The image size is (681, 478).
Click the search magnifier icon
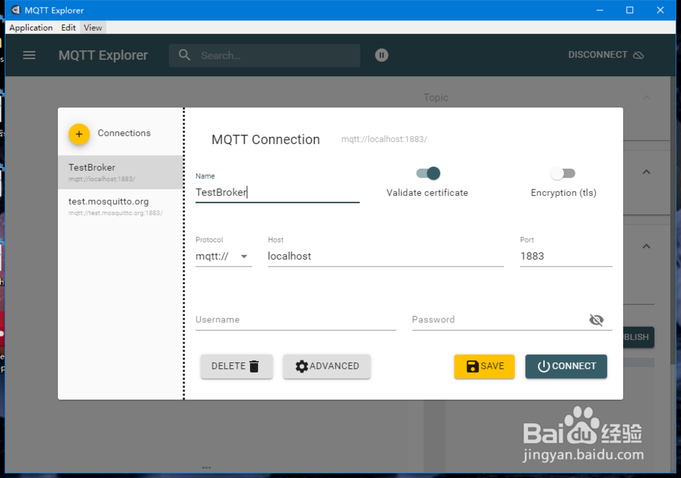coord(185,55)
